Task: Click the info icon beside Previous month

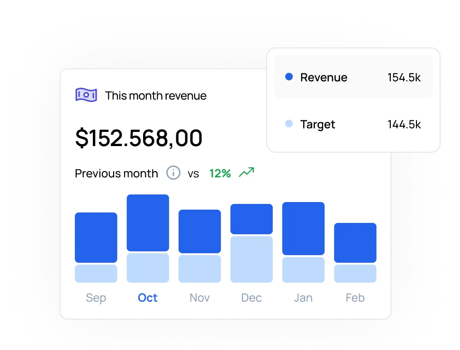Action: [173, 173]
